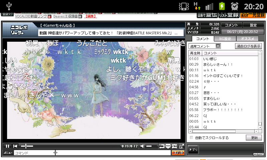Select comment row 6分・・・
Viewport: 267px width, 160px height.
(223, 81)
